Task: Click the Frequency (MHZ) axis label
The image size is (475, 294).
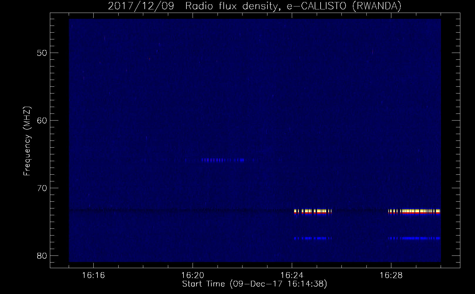Action: point(27,141)
